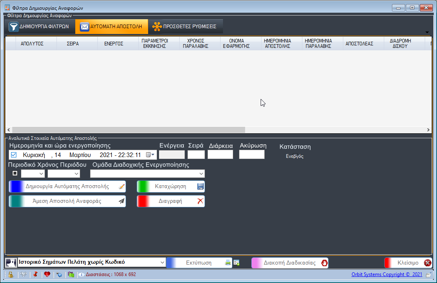Uncheck the activation date checkbox
437x283 pixels.
click(x=14, y=155)
